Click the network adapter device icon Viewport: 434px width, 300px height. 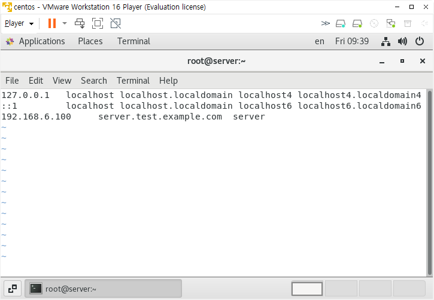click(391, 23)
